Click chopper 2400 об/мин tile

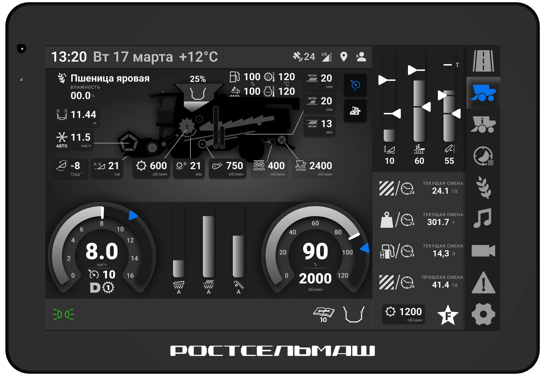(x=313, y=168)
